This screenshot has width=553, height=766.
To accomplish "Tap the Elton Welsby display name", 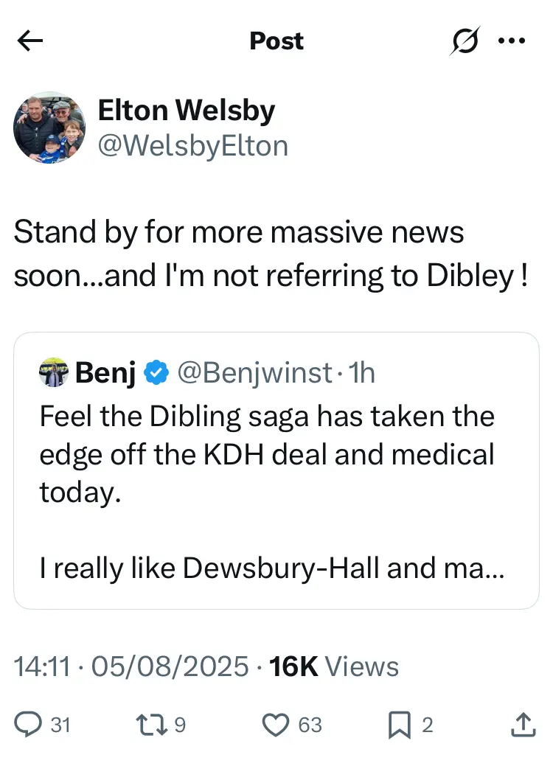I will point(187,111).
